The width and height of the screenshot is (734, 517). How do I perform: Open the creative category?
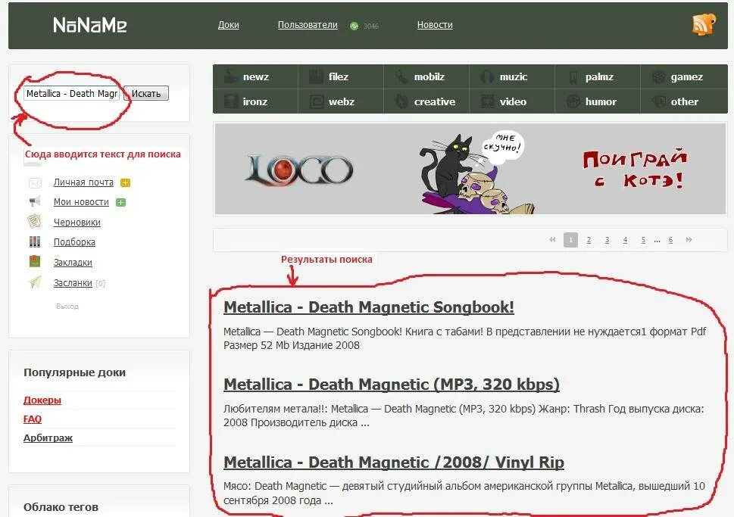tap(426, 101)
